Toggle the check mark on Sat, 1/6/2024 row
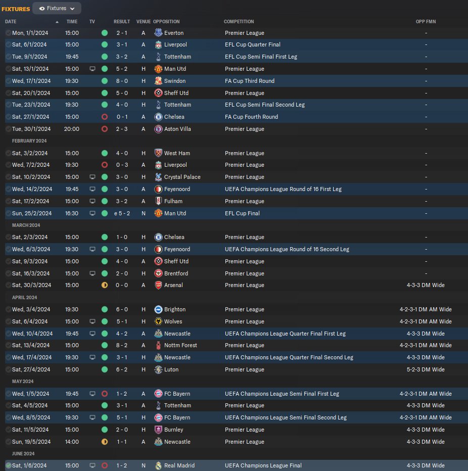468x471 pixels. pyautogui.click(x=8, y=465)
